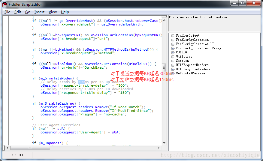The height and width of the screenshot is (161, 263).
Task: Open the Insert menu
Action: tap(39, 12)
